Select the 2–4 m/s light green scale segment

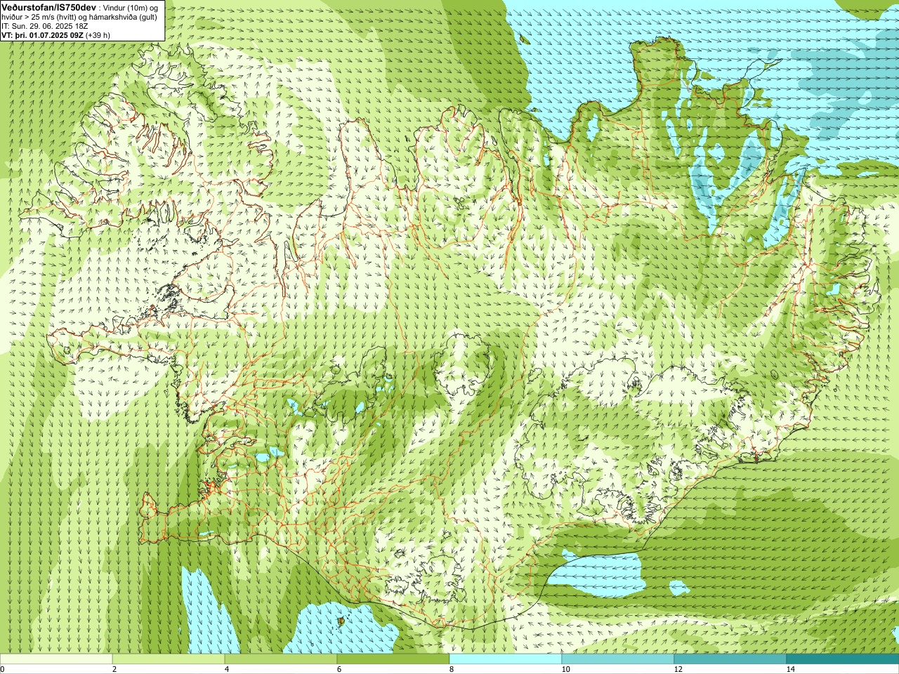pos(169,659)
